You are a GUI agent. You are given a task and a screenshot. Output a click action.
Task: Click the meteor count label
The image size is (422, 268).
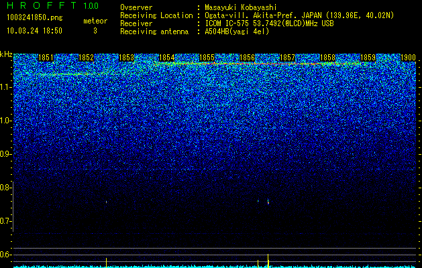[95, 21]
